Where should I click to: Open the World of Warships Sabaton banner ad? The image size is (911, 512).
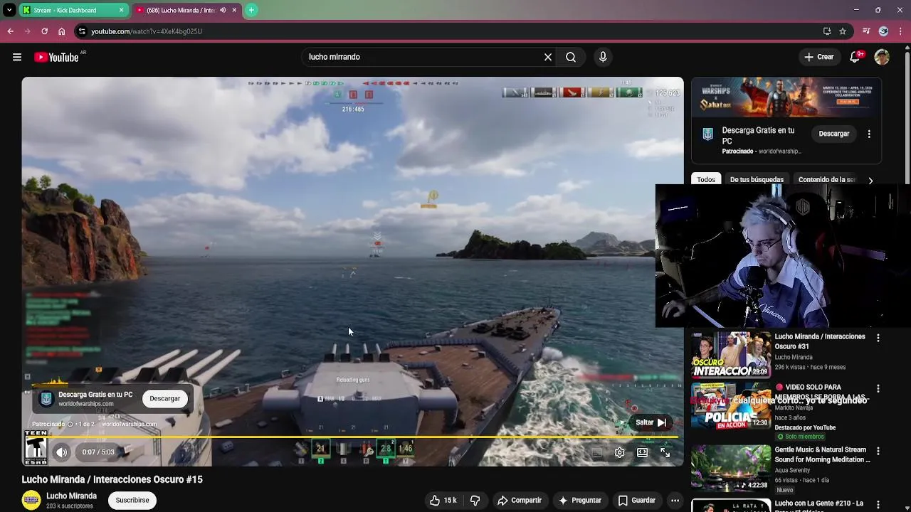[786, 97]
